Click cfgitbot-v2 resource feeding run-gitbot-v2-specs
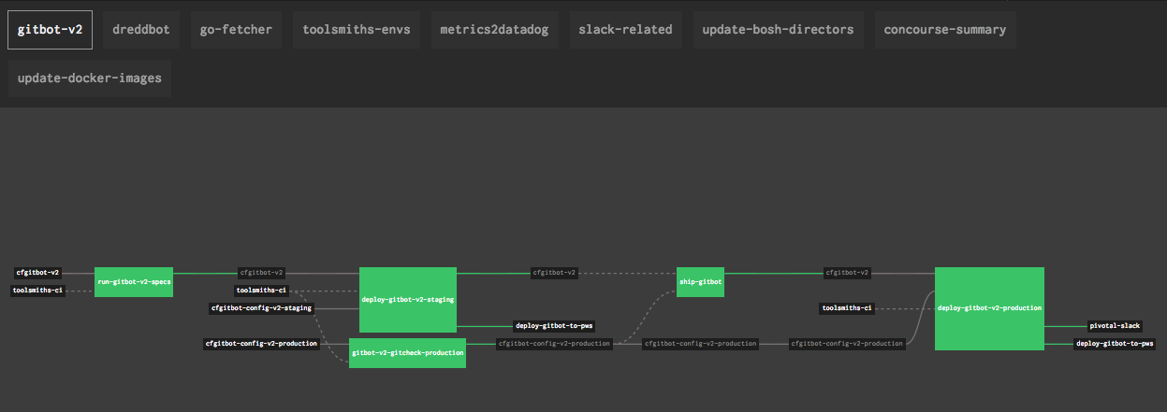The height and width of the screenshot is (412, 1167). click(37, 273)
